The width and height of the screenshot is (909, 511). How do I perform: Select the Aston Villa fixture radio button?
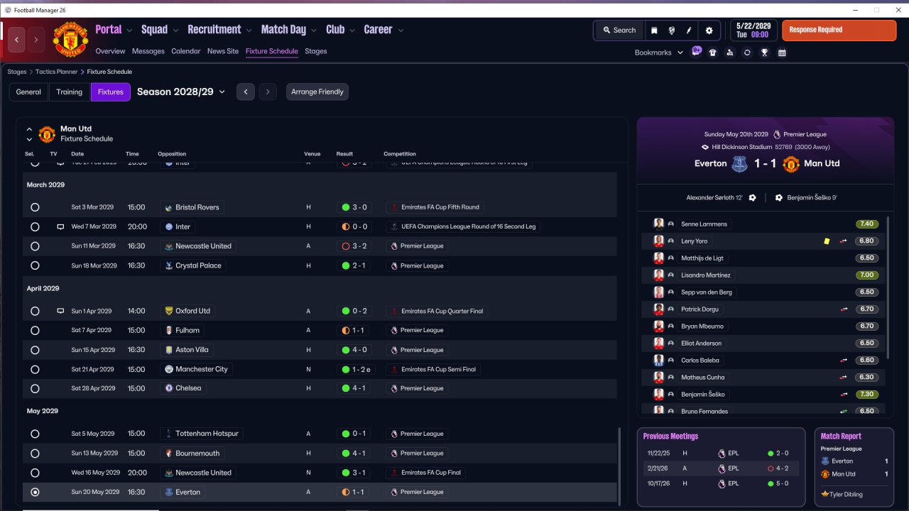coord(35,350)
